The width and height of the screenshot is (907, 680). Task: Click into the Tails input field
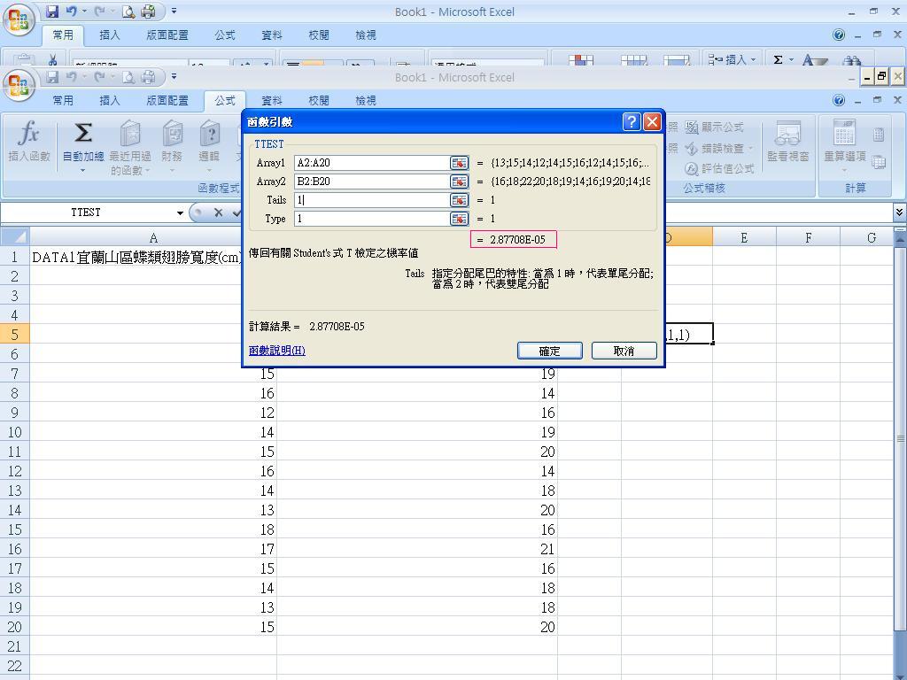[371, 200]
